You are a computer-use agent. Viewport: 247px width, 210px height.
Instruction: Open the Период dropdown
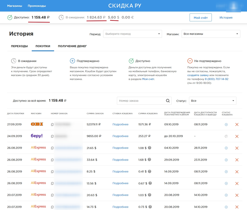(132, 34)
